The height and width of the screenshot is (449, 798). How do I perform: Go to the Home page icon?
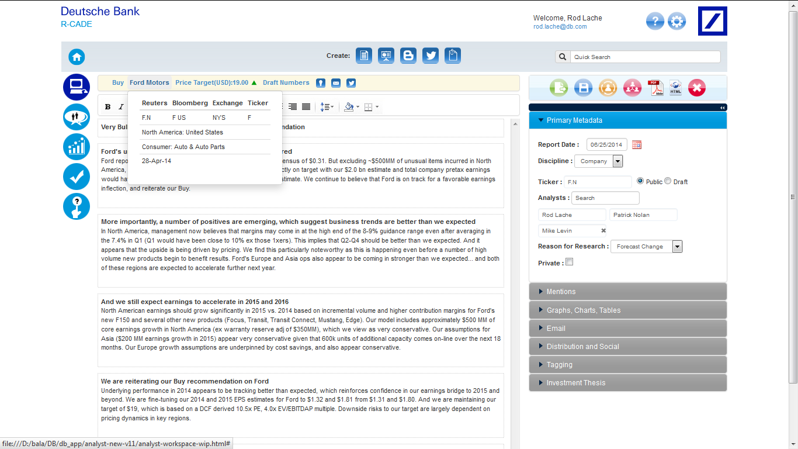[77, 57]
